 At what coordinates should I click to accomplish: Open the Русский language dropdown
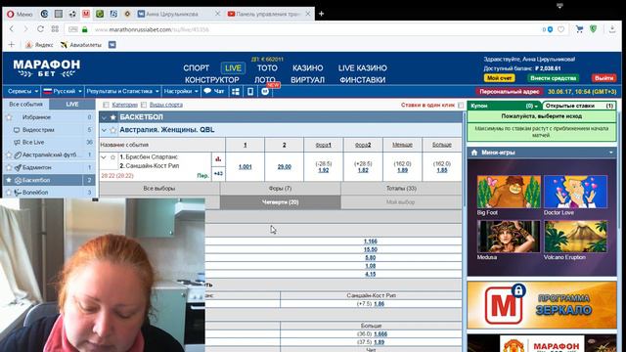(x=63, y=91)
